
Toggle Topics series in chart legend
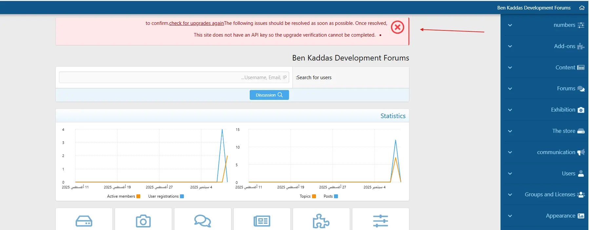(314, 196)
